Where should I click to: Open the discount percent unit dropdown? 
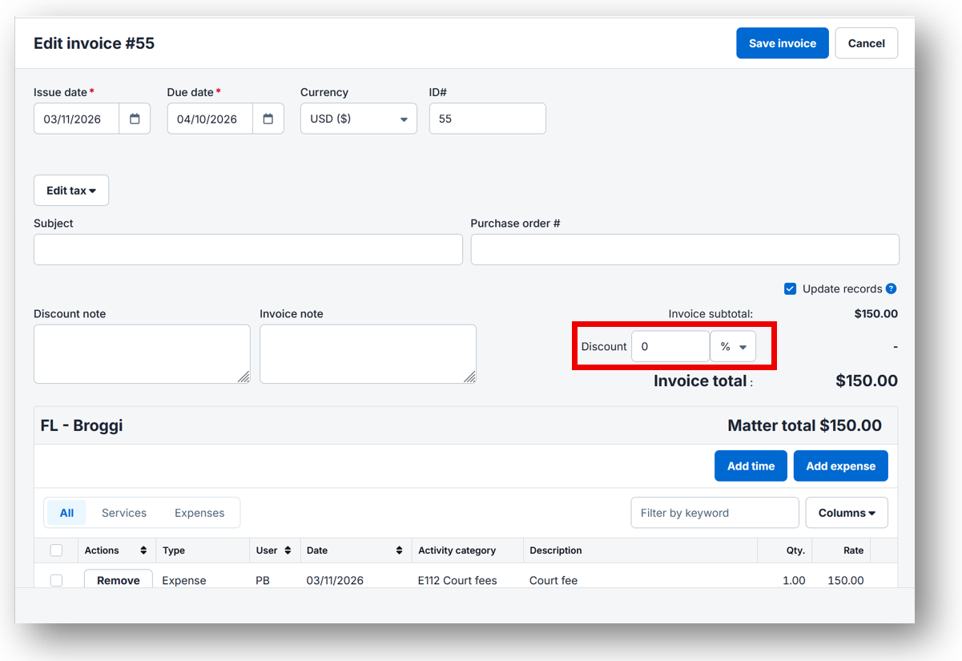(733, 346)
